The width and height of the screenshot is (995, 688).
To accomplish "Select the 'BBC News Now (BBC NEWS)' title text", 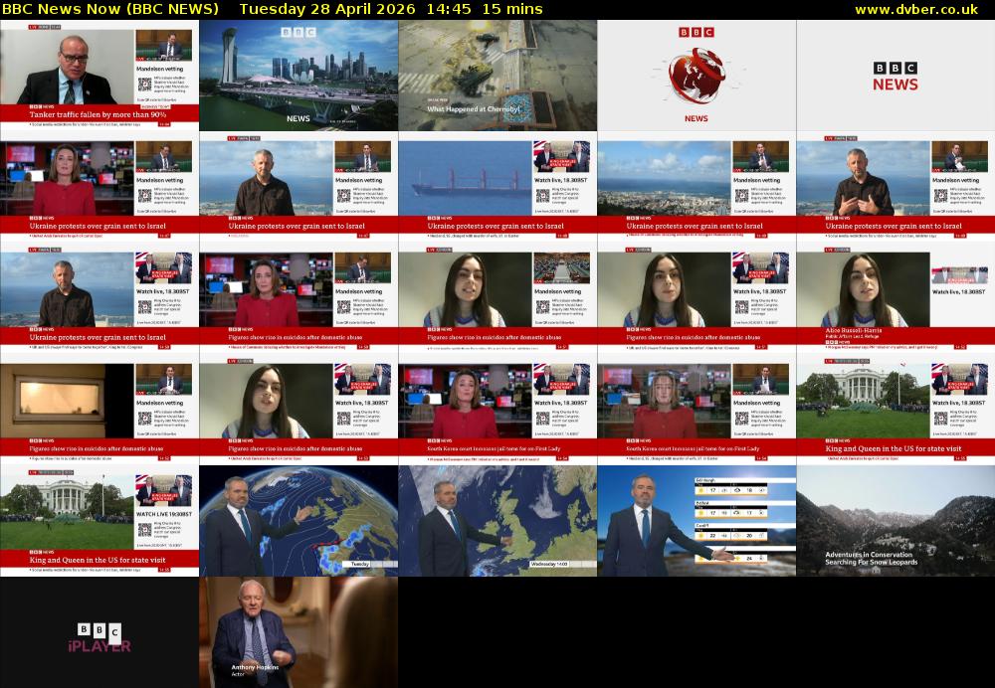I will tap(110, 10).
